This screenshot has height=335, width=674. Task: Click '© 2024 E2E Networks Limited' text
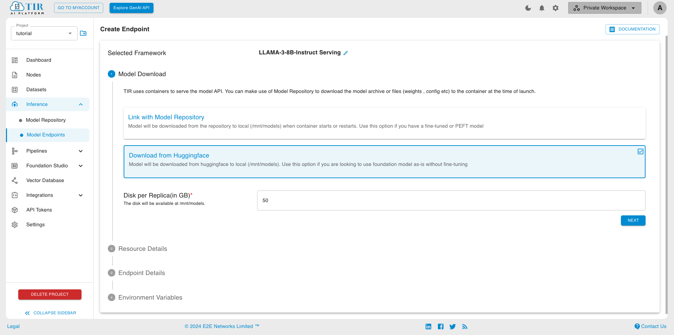(x=222, y=327)
